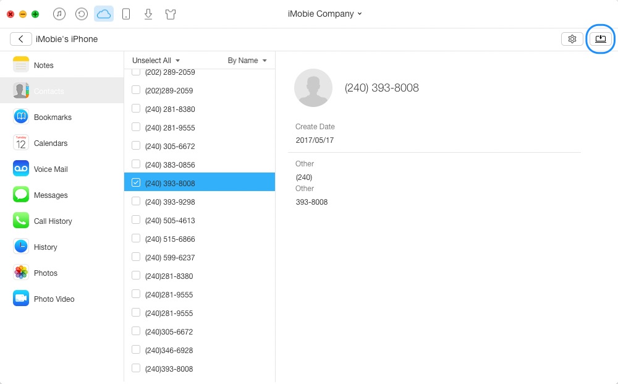Click the export to computer button
Image resolution: width=618 pixels, height=384 pixels.
click(600, 39)
